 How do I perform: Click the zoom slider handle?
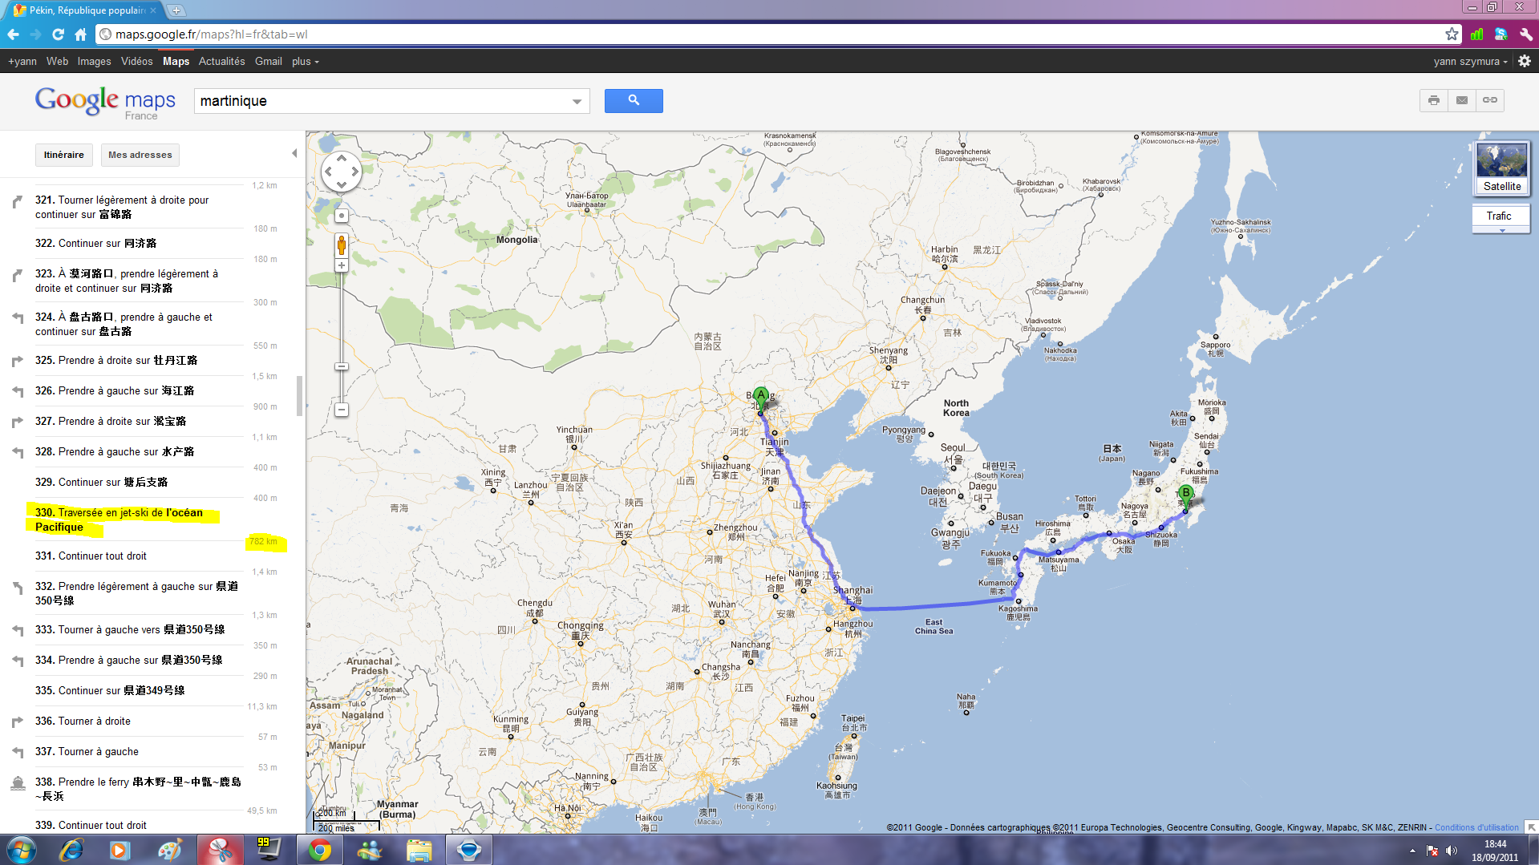coord(342,366)
